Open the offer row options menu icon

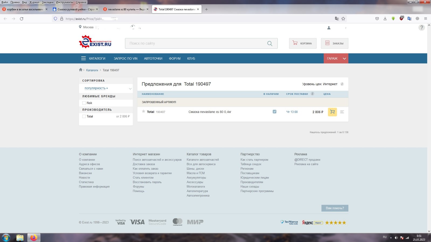(x=342, y=112)
